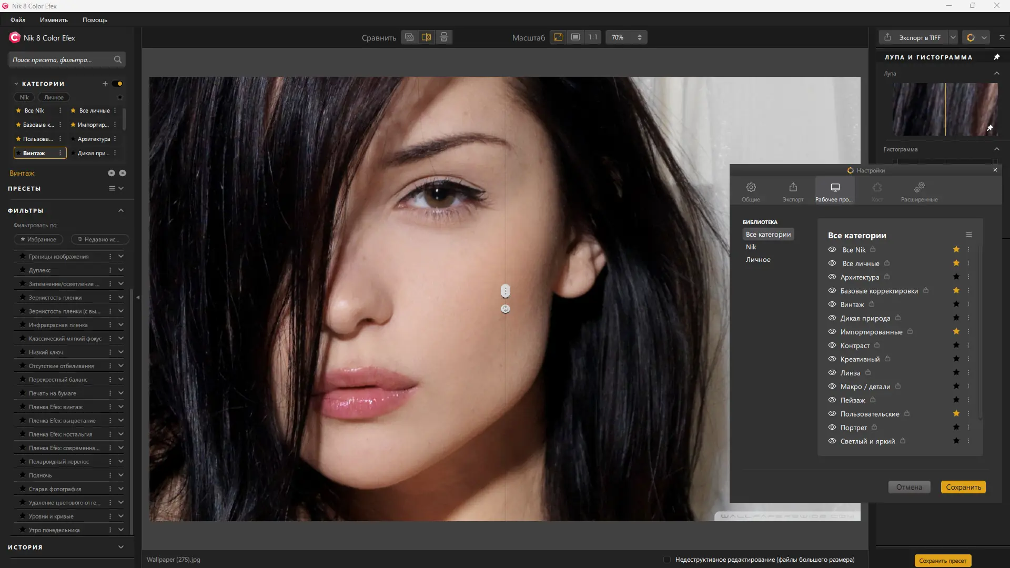Pin the Loupe and Histogram panel

[x=996, y=57]
